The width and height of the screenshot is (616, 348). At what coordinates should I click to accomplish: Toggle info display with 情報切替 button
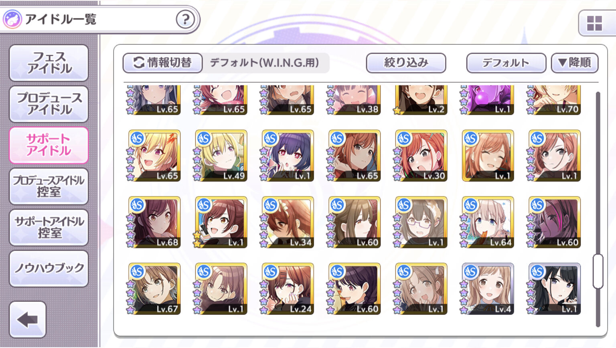tap(162, 63)
